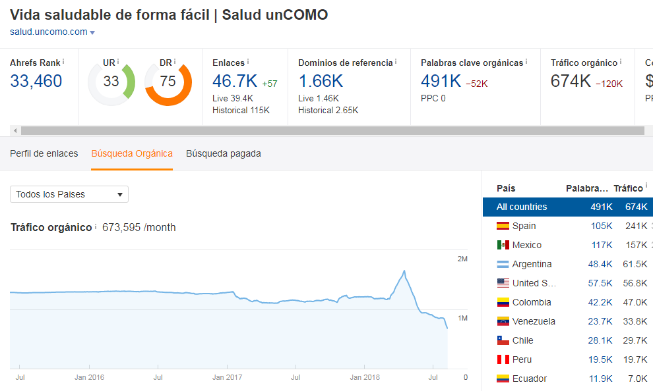Click info icon beside Dominios de referencia
653x391 pixels.
[396, 61]
